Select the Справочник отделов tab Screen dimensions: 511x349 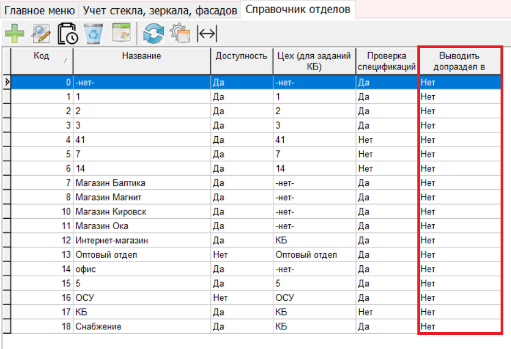click(297, 10)
